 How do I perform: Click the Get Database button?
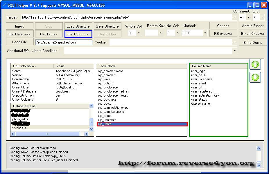pyautogui.click(x=19, y=34)
